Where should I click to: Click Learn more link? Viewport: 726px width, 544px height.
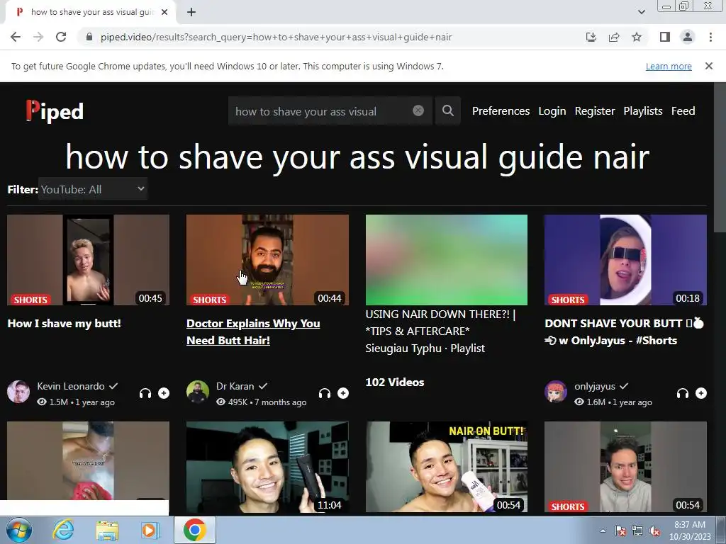(x=669, y=66)
